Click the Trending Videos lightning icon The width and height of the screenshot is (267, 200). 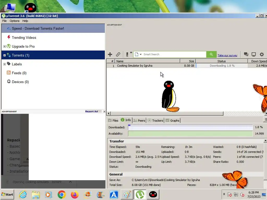pyautogui.click(x=9, y=37)
